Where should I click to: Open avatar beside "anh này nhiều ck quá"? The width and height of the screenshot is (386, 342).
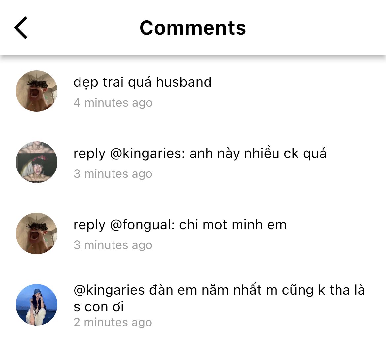pos(37,162)
